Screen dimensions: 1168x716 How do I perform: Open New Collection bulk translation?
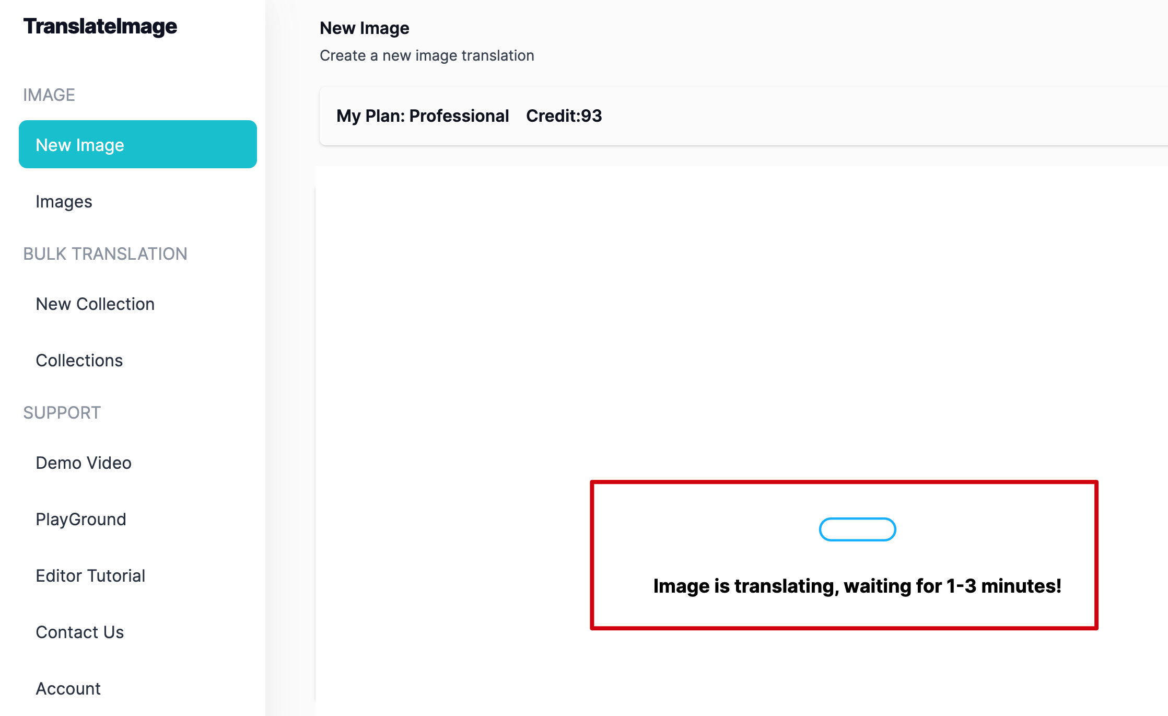tap(94, 303)
